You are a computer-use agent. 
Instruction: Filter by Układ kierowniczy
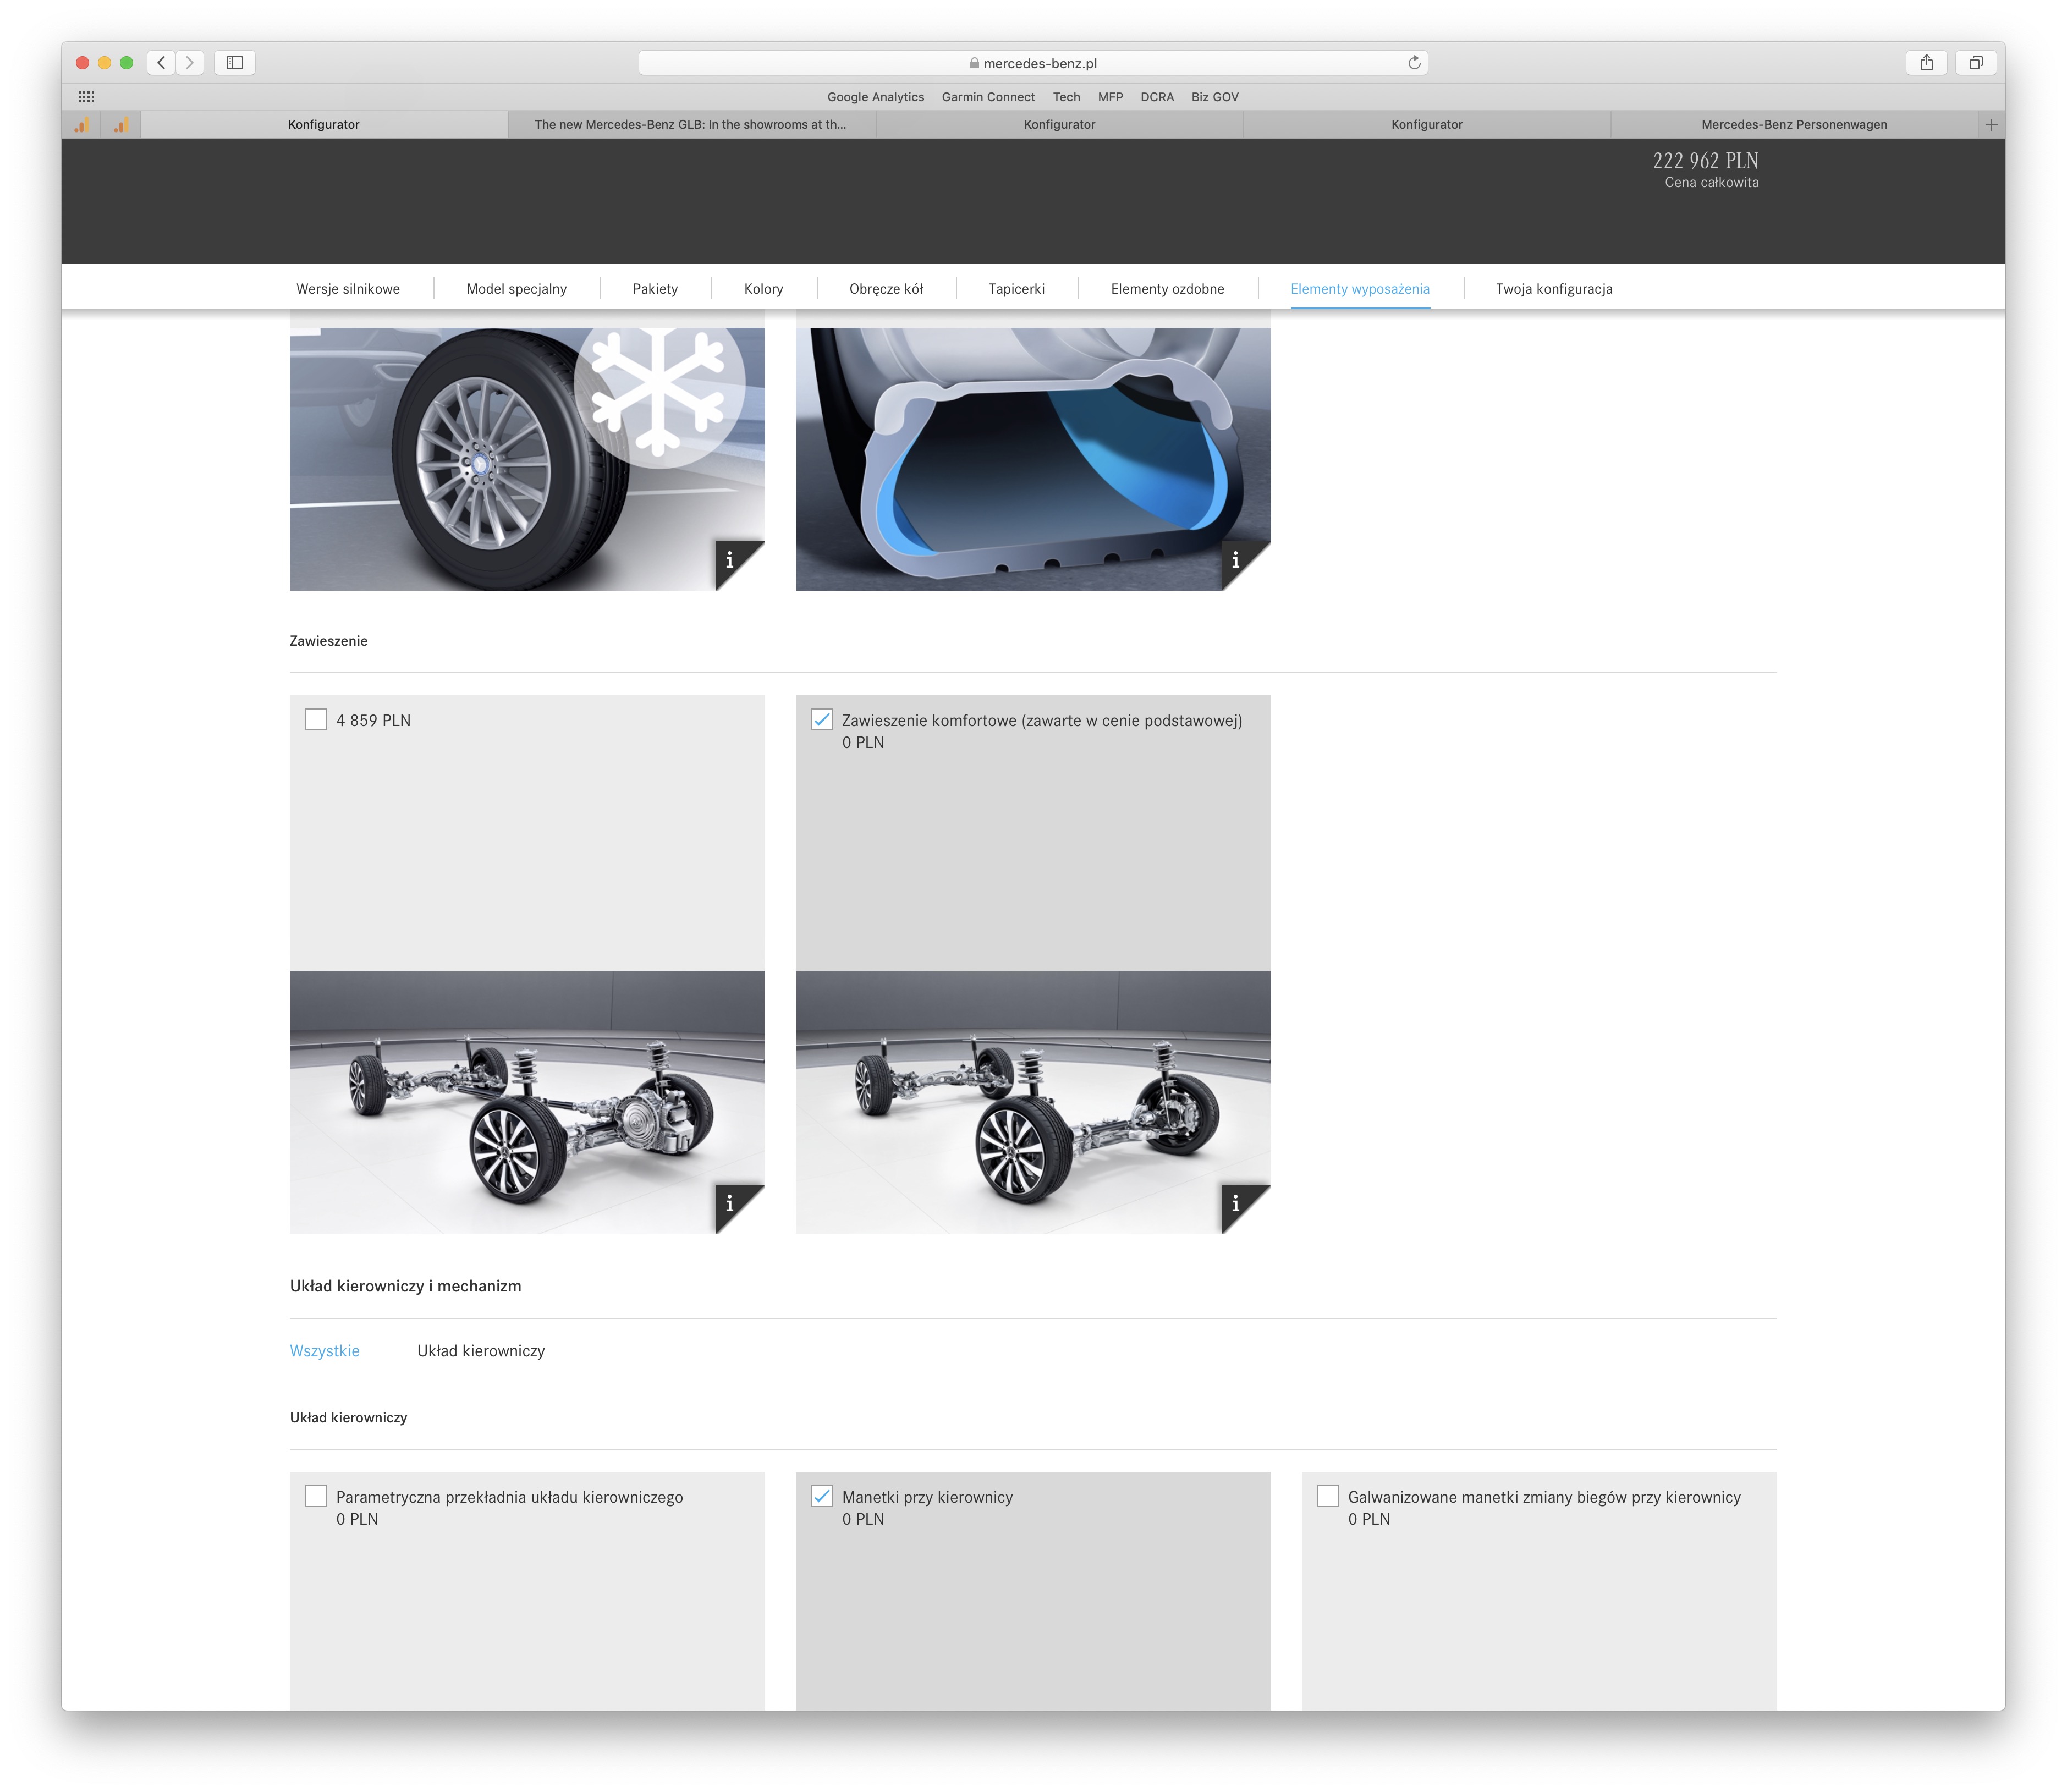(481, 1351)
